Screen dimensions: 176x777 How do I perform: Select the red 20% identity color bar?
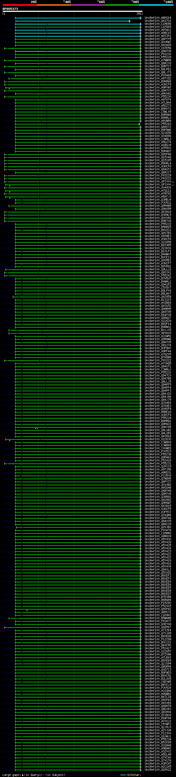20,5
